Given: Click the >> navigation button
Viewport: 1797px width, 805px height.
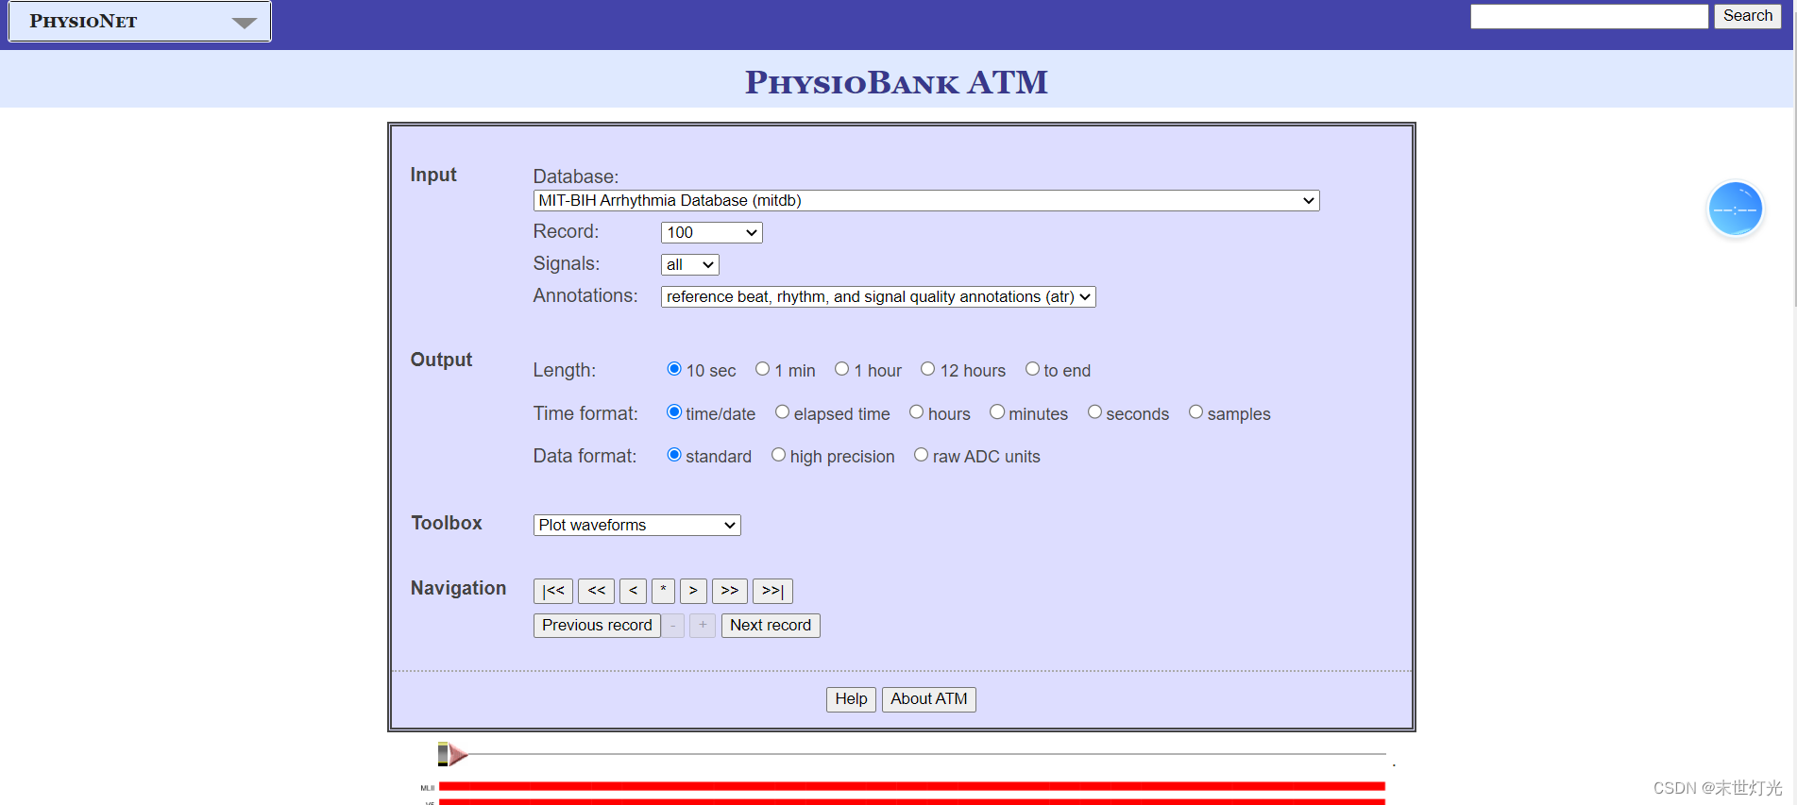Looking at the screenshot, I should [x=730, y=591].
